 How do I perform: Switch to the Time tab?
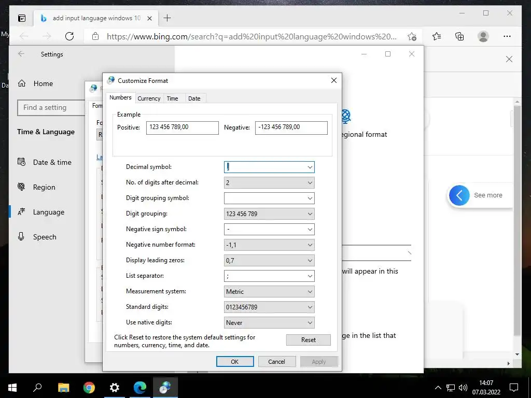172,98
